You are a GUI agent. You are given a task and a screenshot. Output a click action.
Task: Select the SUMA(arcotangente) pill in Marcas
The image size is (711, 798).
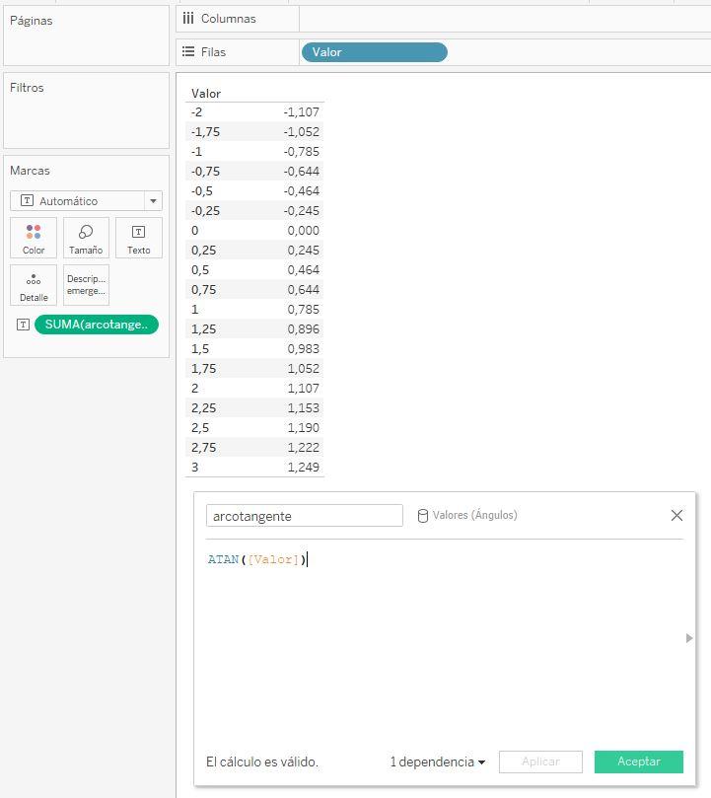pos(96,325)
